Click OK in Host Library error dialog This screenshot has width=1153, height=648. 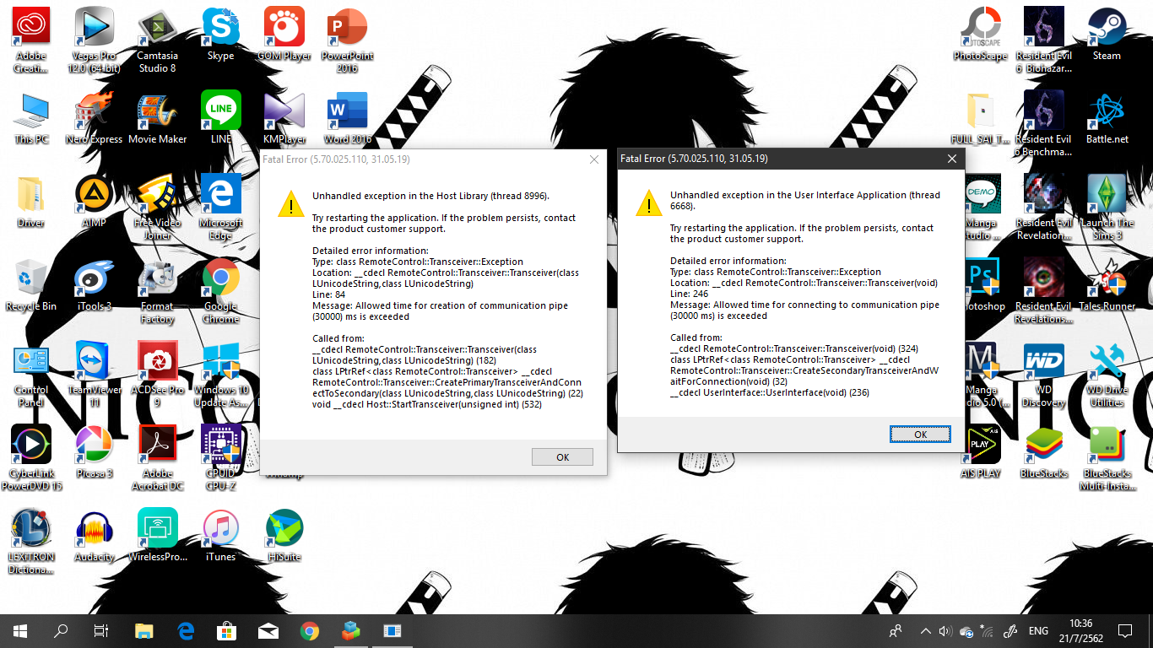(562, 456)
